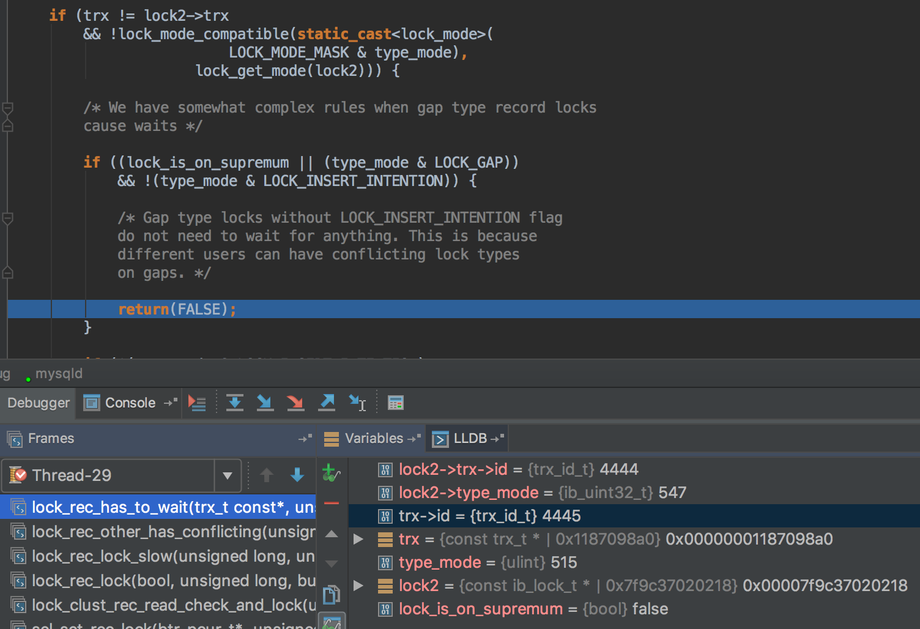Click the lock_mode_compatible function call in code

tap(204, 34)
